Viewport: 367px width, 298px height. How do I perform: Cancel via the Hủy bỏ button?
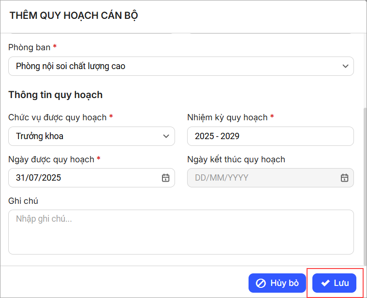(x=277, y=283)
